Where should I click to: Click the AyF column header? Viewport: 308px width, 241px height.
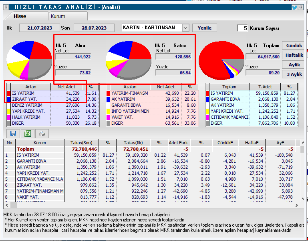click(x=280, y=143)
